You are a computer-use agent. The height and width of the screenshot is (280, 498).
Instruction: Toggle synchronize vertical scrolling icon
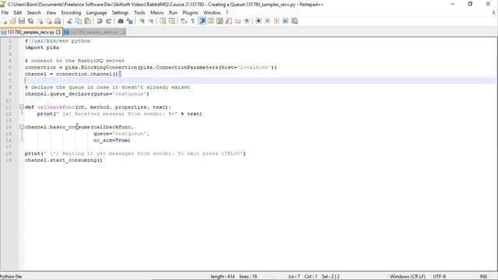pyautogui.click(x=163, y=21)
